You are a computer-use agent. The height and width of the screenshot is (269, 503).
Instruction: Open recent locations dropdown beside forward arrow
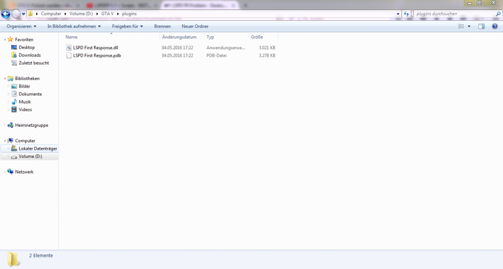[24, 14]
